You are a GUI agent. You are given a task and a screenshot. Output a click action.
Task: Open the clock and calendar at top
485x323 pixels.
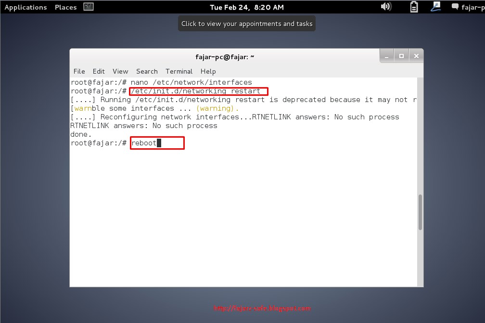(x=247, y=7)
